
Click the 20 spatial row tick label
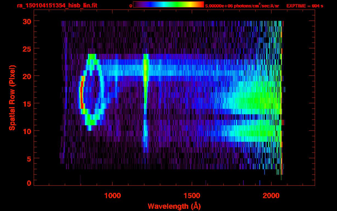tap(27, 76)
